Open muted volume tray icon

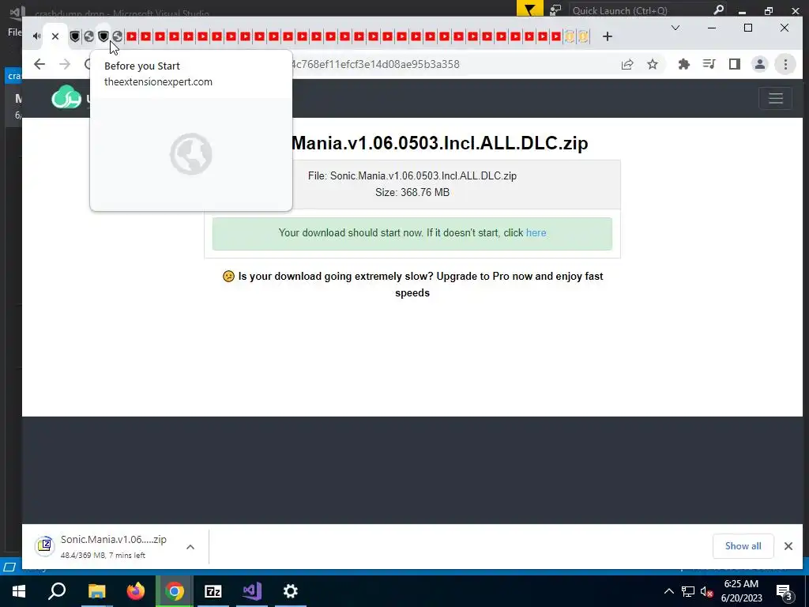click(707, 591)
